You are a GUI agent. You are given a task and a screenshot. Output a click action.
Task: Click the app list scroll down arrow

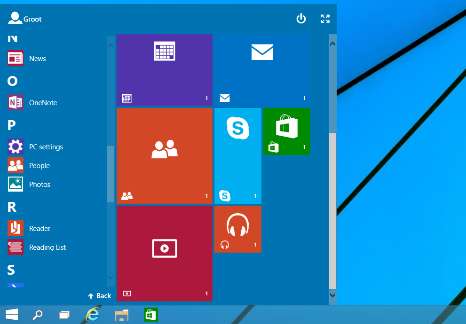[x=111, y=278]
